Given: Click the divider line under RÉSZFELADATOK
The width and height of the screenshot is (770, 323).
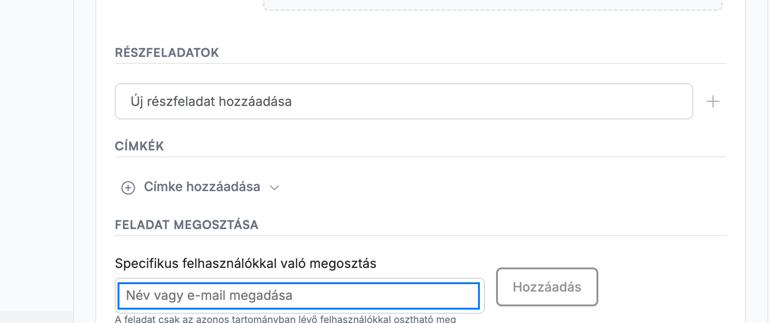Looking at the screenshot, I should 421,63.
